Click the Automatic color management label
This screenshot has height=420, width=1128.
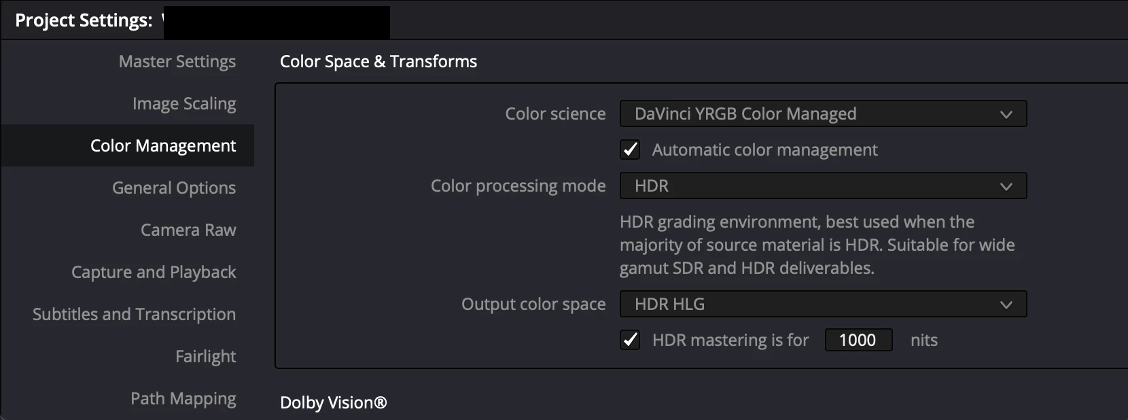pyautogui.click(x=764, y=150)
